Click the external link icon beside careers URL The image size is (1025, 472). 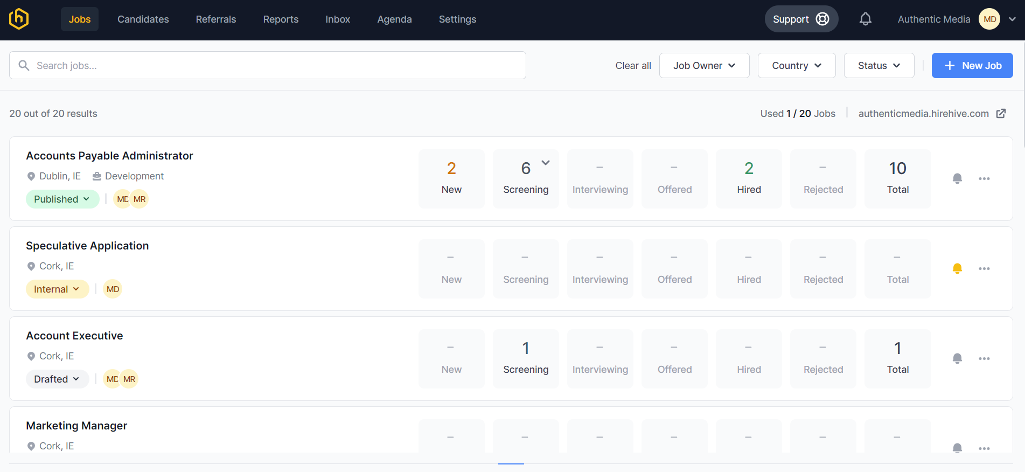tap(1001, 114)
